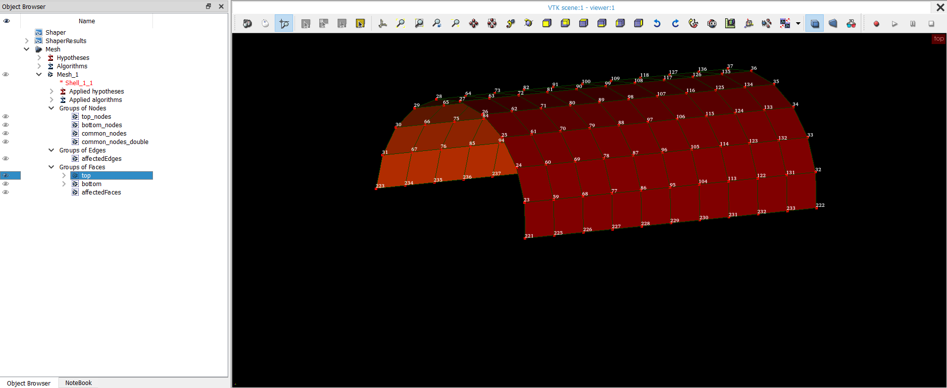This screenshot has width=947, height=388.
Task: Toggle visibility eye for top_nodes group
Action: (6, 117)
